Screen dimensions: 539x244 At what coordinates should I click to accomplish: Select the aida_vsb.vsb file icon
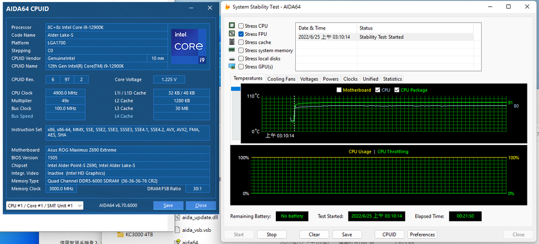tap(177, 230)
